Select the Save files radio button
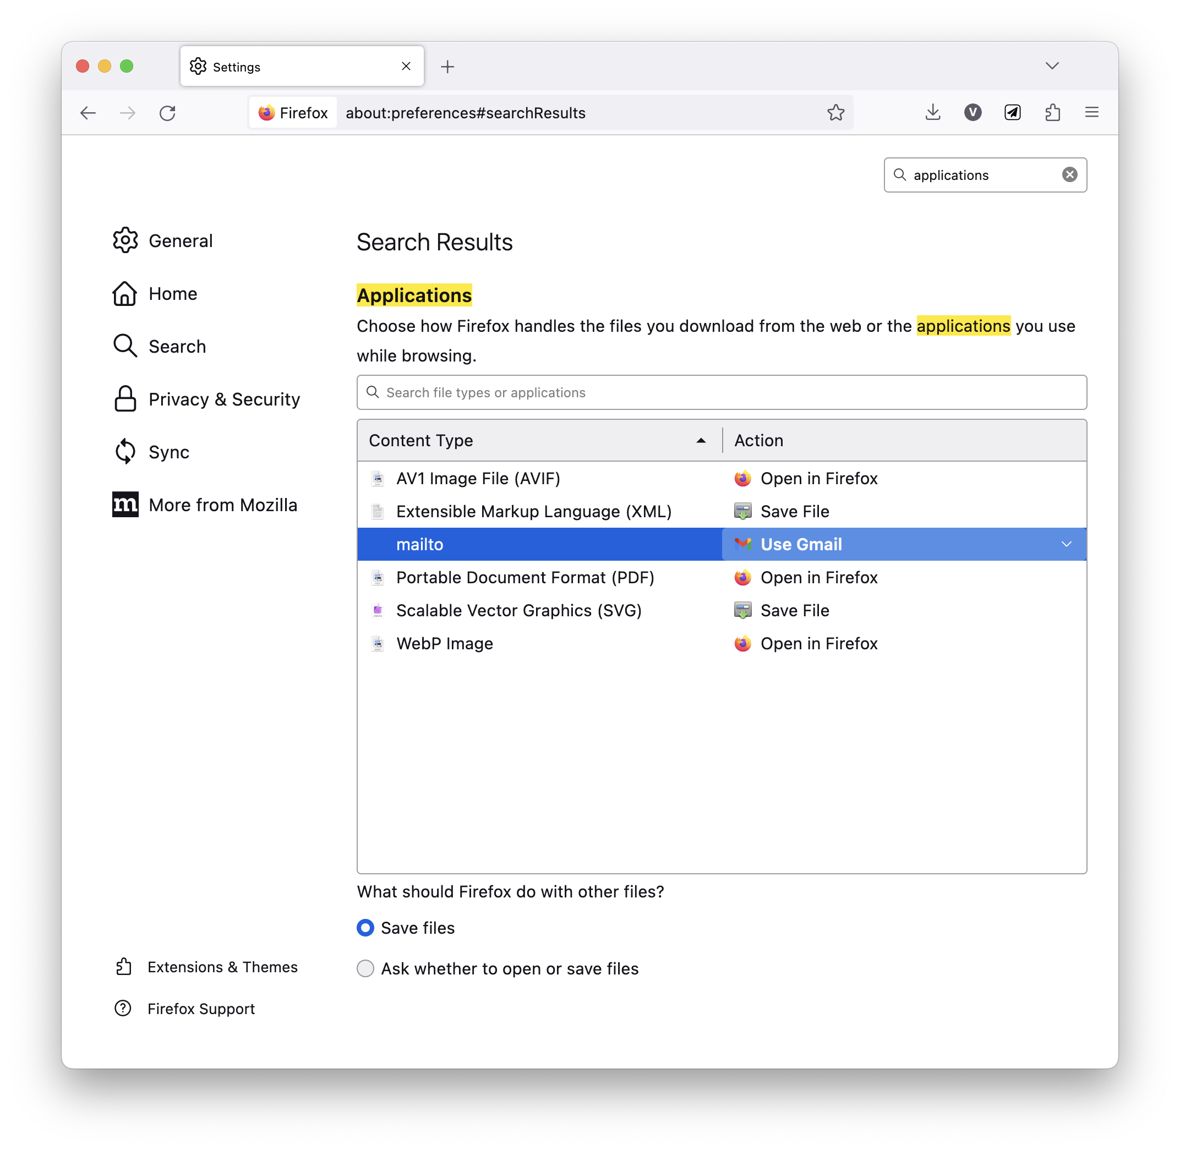 (x=365, y=928)
